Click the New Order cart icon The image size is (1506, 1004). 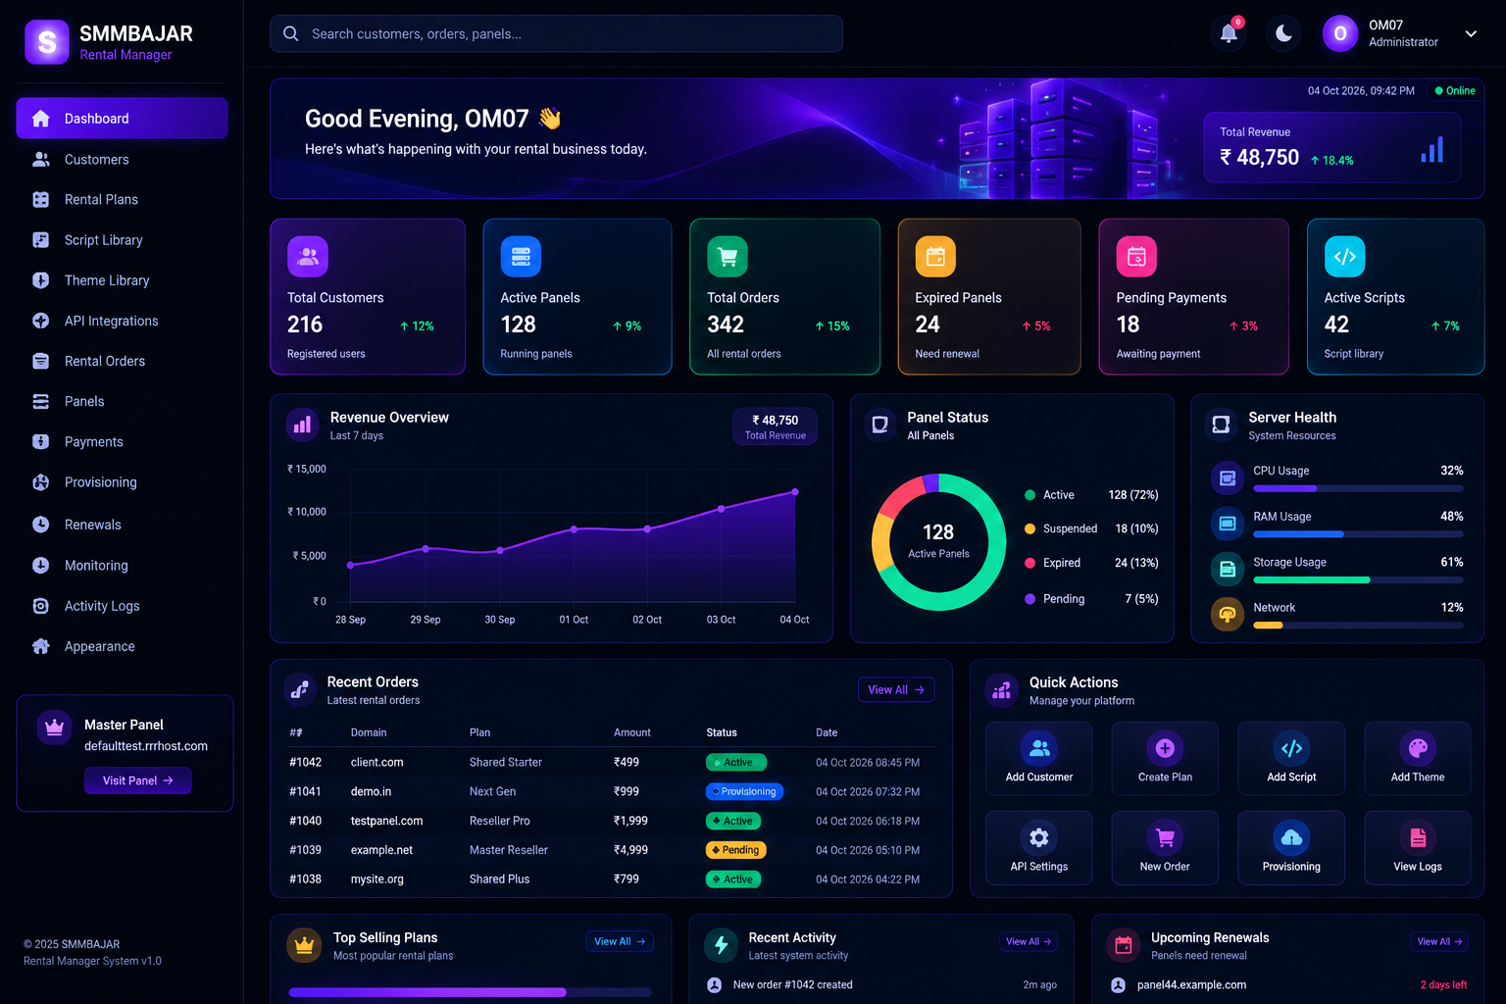[x=1165, y=837]
